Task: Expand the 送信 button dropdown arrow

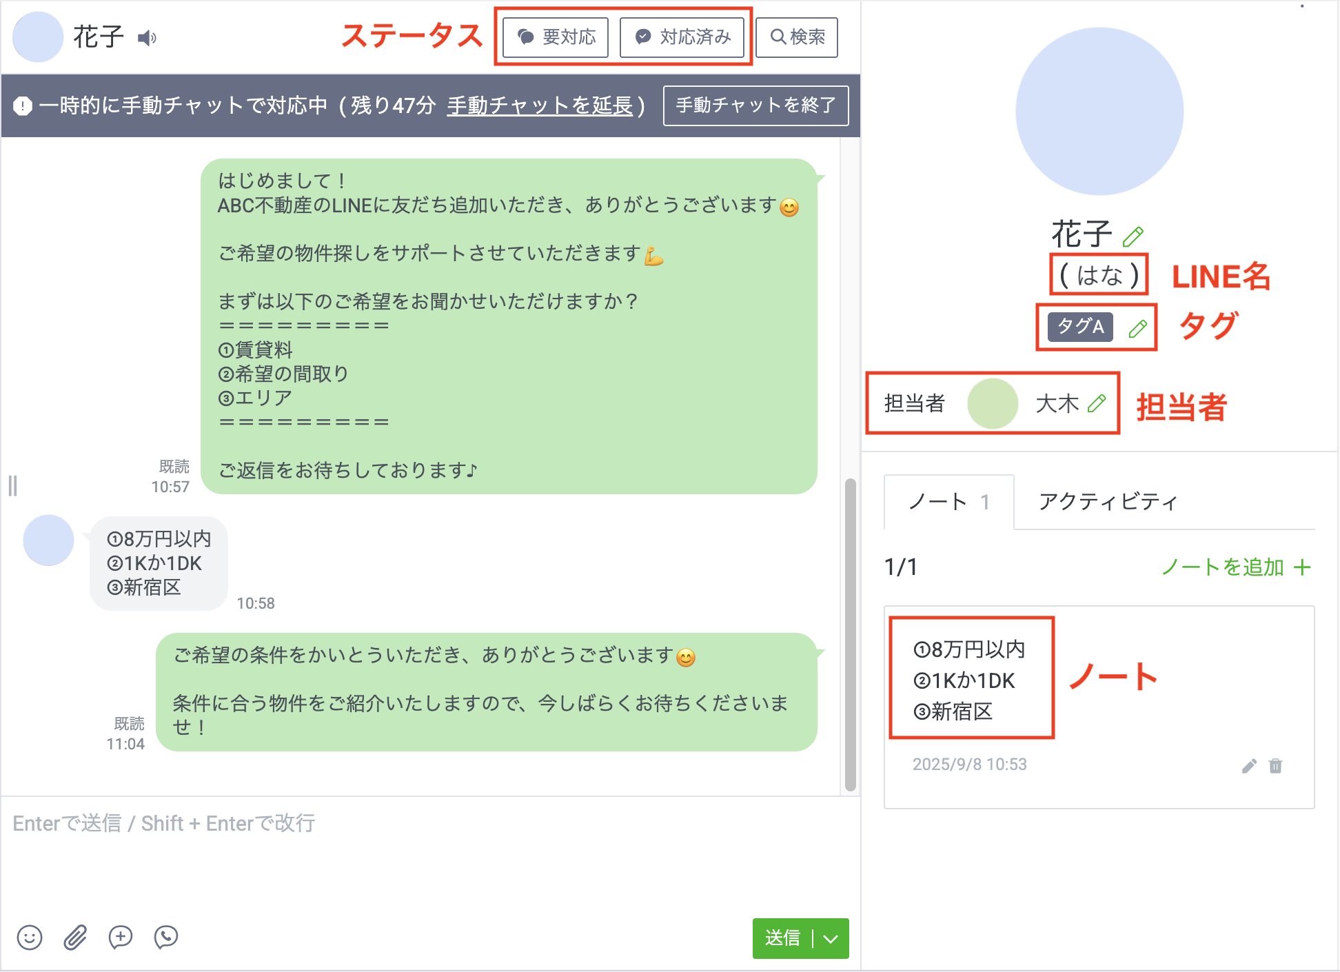Action: click(831, 938)
